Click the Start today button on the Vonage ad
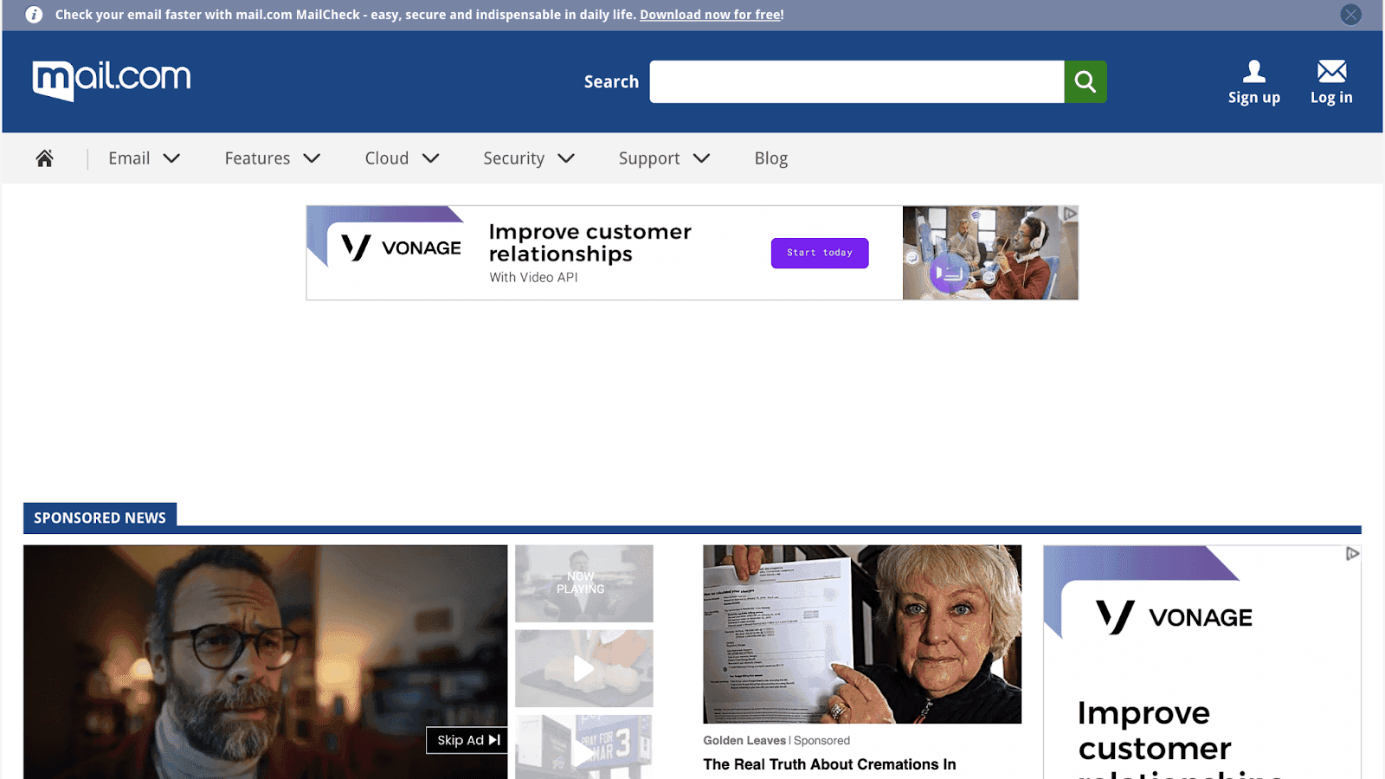 click(x=819, y=253)
